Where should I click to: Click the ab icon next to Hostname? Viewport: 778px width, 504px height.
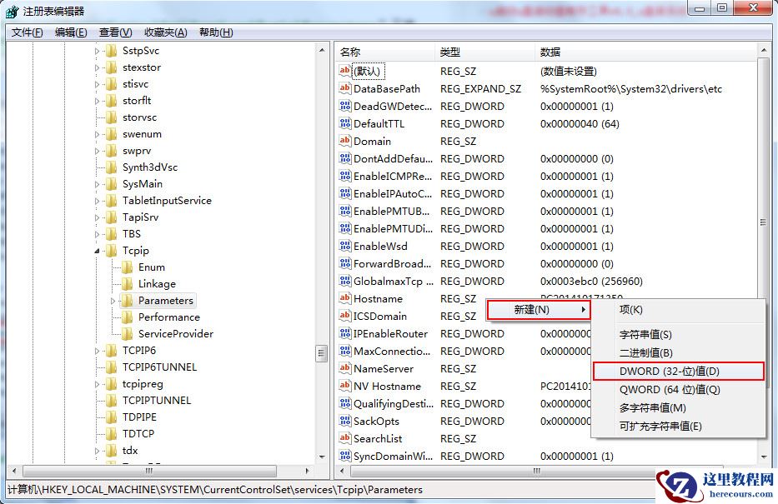[345, 298]
